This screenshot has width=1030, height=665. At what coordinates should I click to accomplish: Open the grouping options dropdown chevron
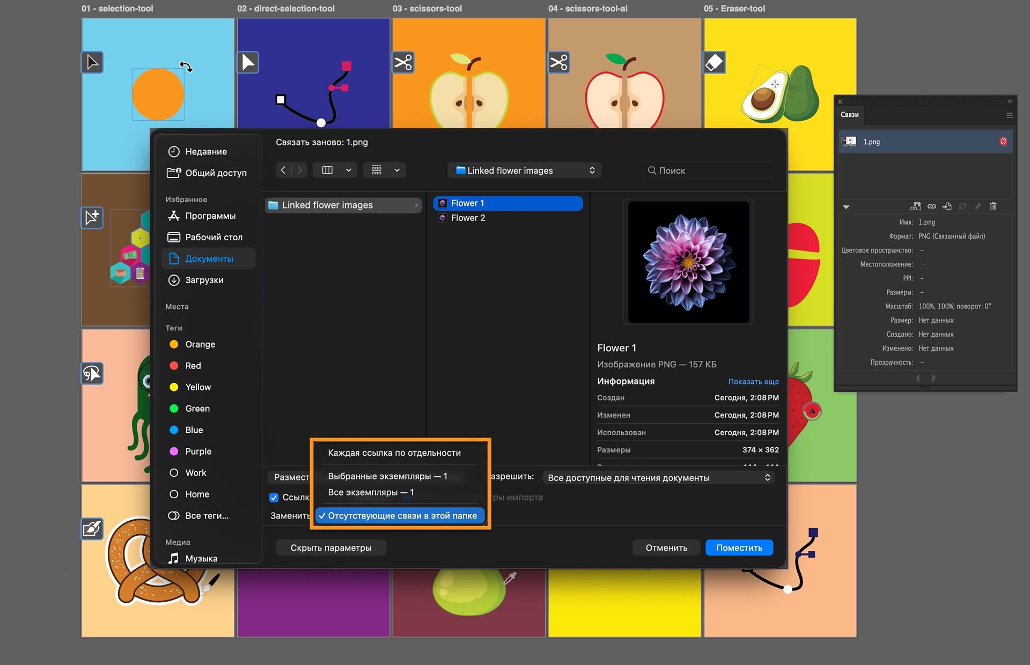click(397, 170)
